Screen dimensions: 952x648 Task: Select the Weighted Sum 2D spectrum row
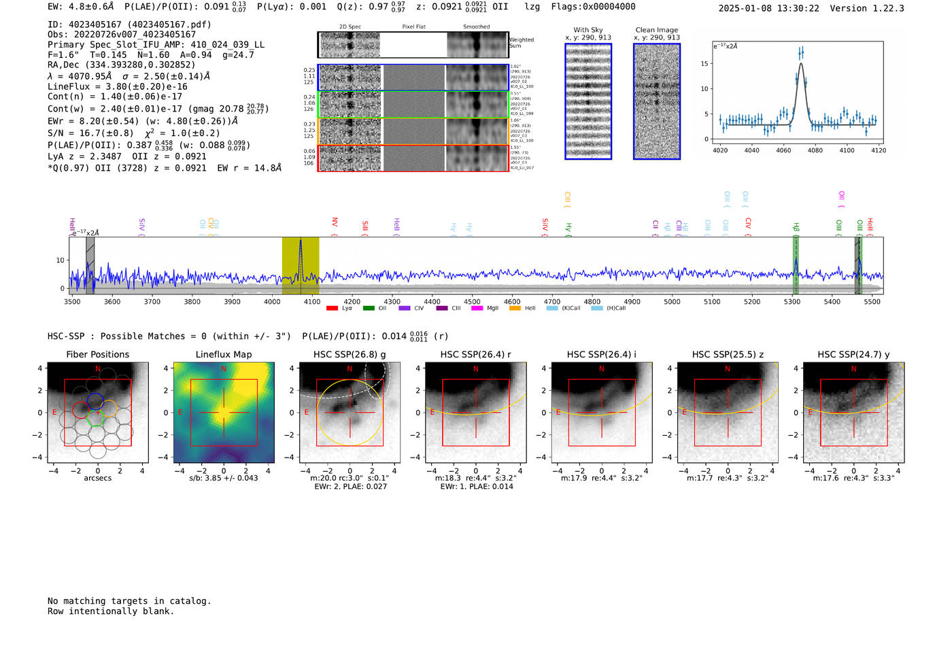[x=413, y=45]
